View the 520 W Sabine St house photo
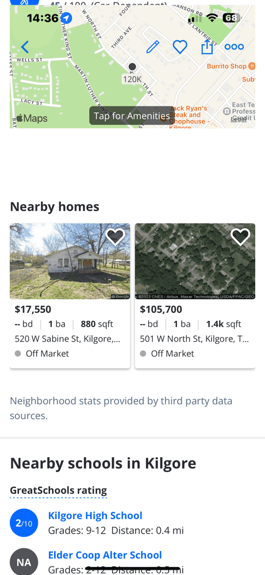The image size is (265, 575). [70, 261]
